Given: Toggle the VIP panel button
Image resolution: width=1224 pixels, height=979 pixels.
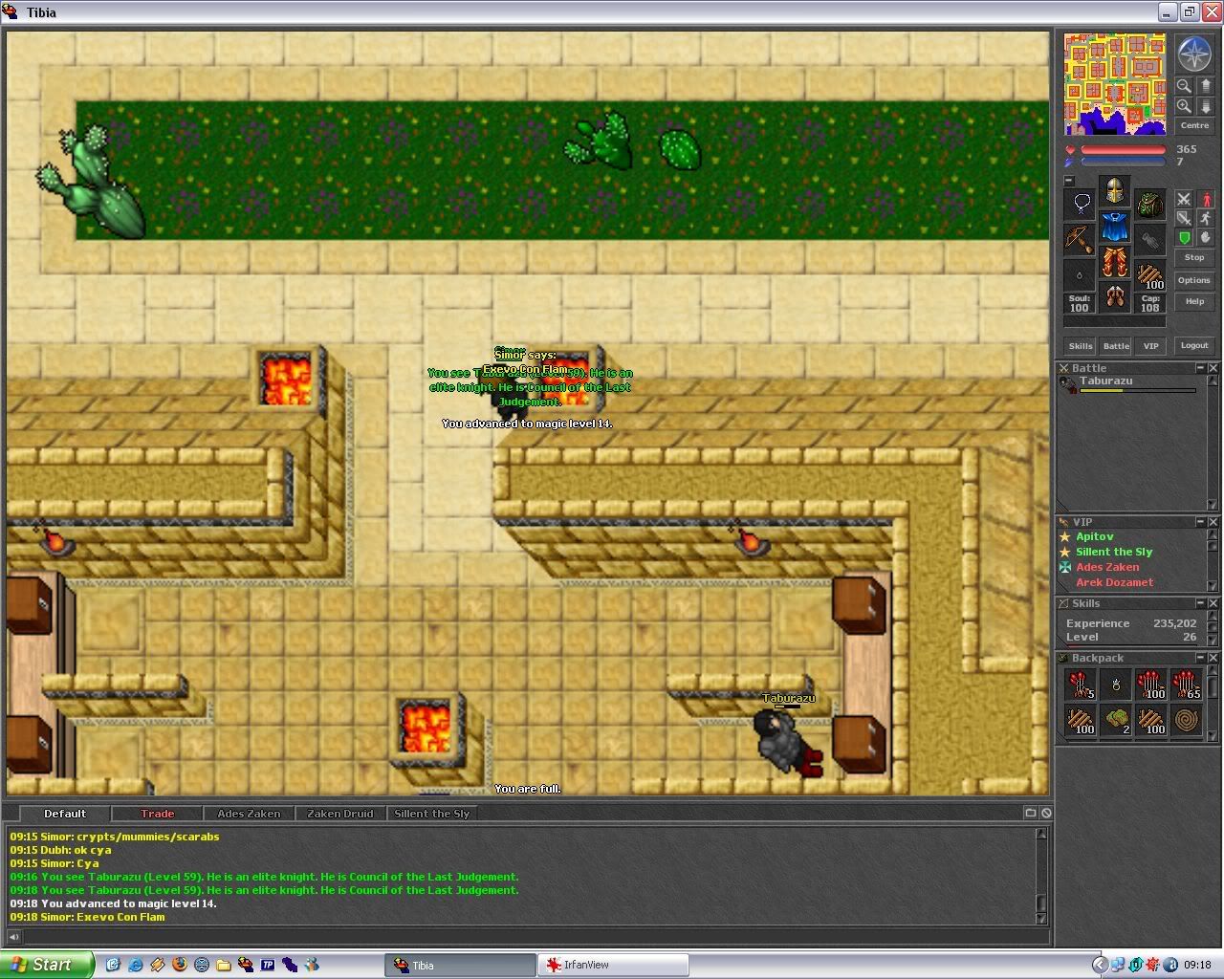Looking at the screenshot, I should coord(1151,346).
